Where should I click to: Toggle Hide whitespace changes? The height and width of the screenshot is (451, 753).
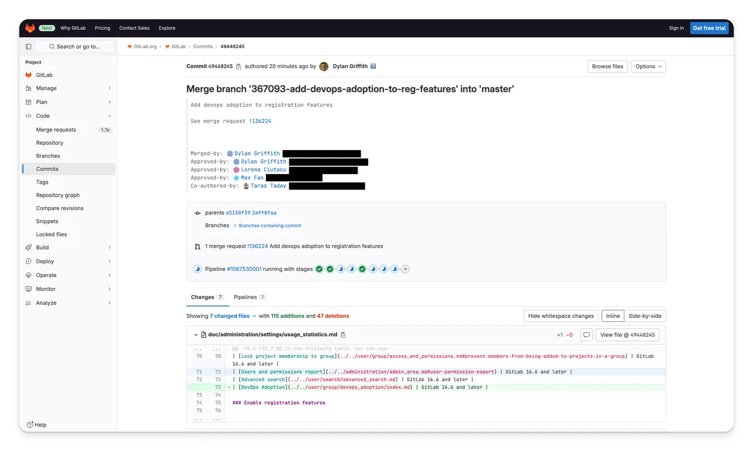561,316
